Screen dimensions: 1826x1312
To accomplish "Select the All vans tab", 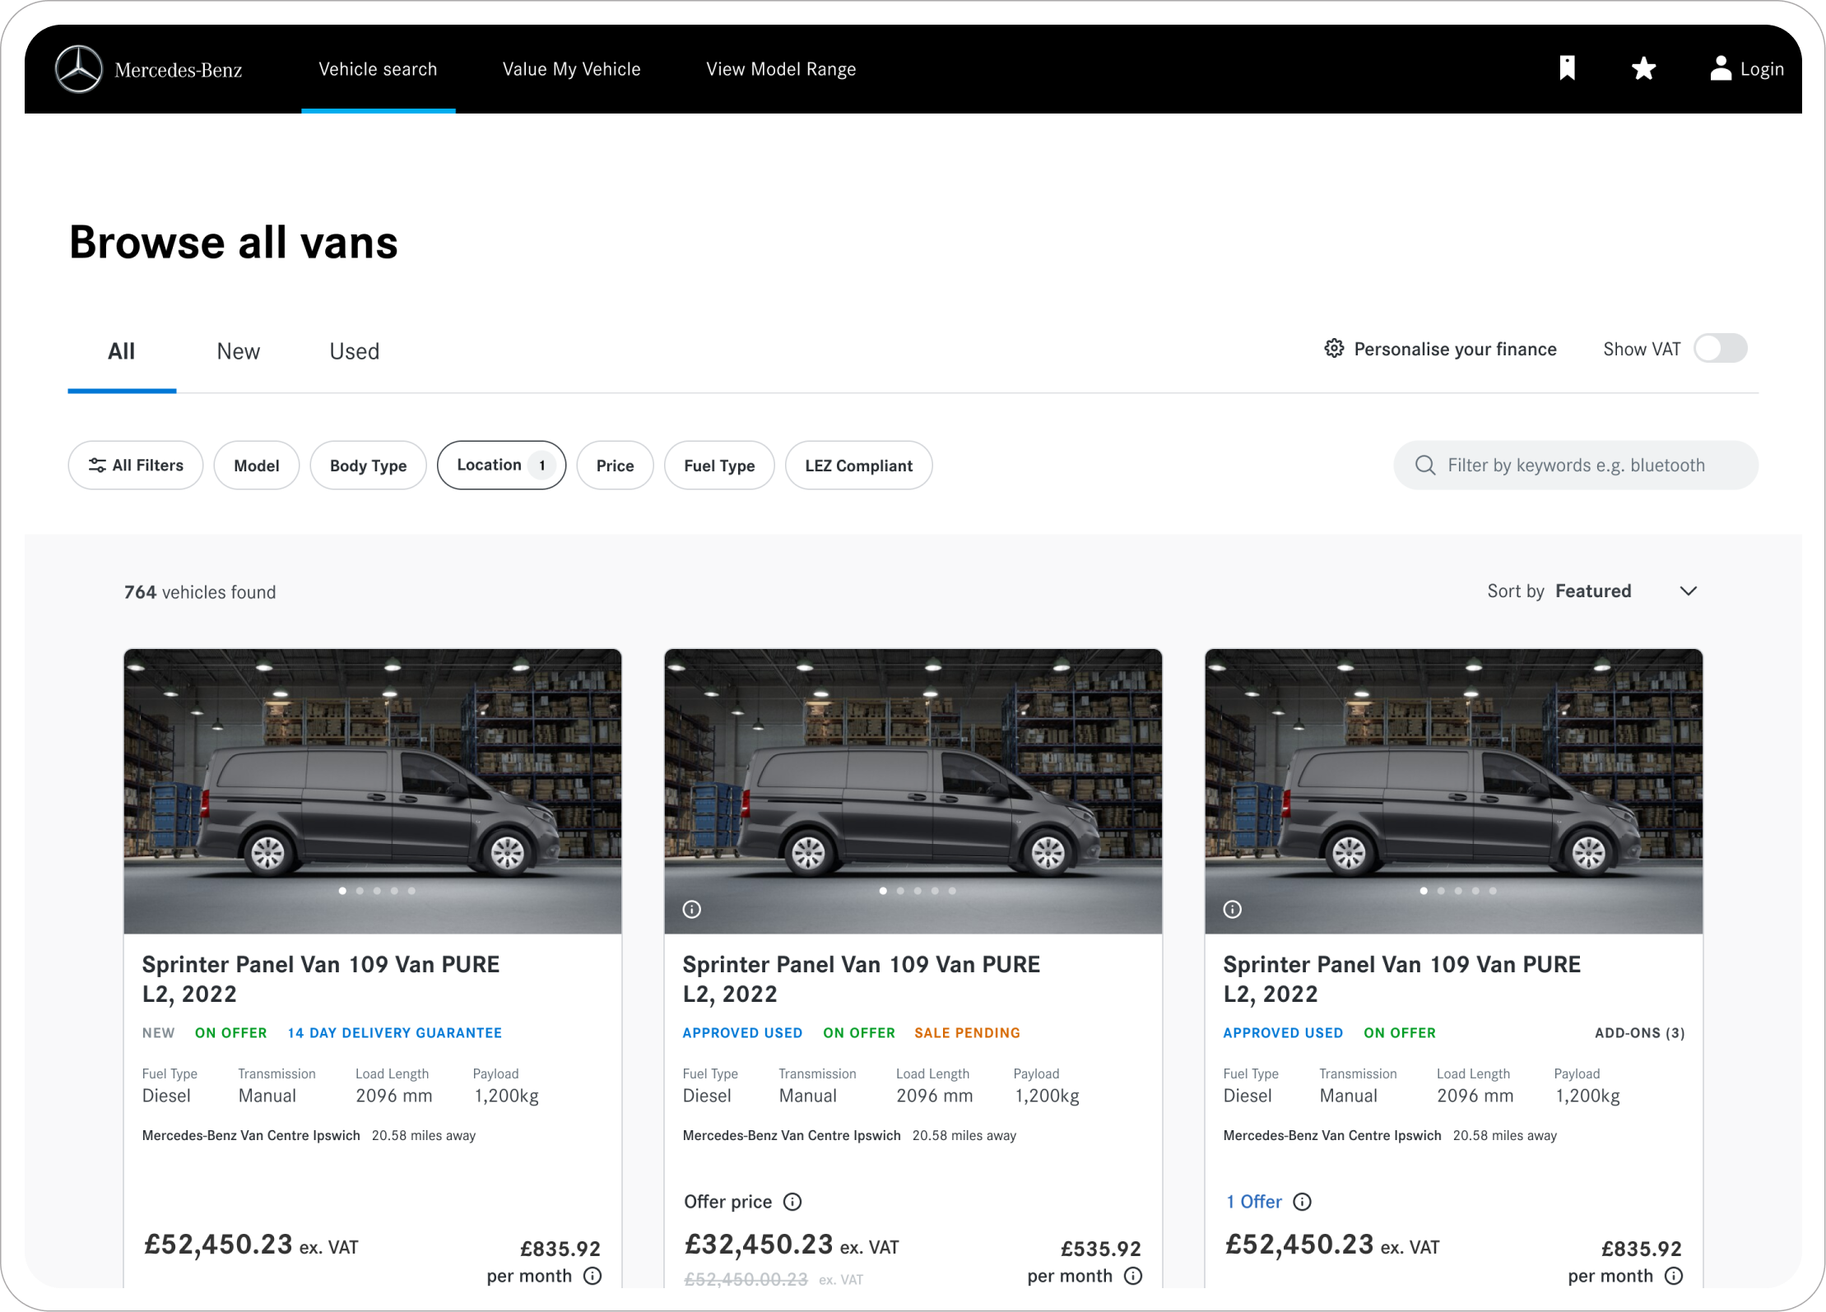I will click(x=122, y=352).
